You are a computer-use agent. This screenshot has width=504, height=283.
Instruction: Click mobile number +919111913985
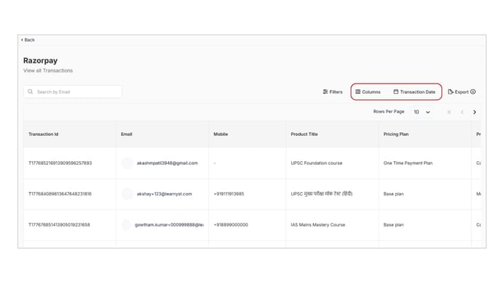pyautogui.click(x=229, y=194)
